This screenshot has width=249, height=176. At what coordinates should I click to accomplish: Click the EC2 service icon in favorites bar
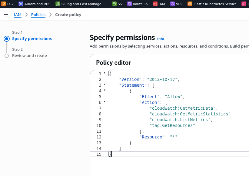pos(4,4)
